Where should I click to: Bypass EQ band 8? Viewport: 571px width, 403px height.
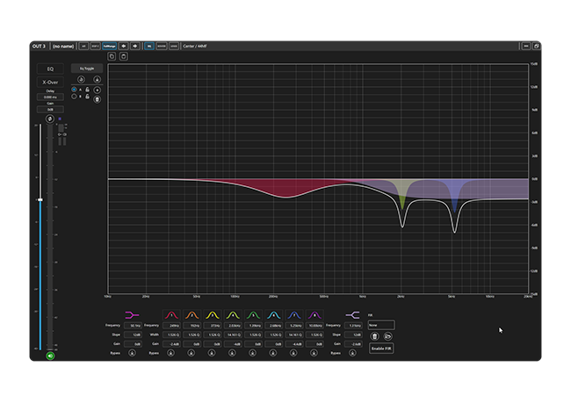(x=314, y=353)
